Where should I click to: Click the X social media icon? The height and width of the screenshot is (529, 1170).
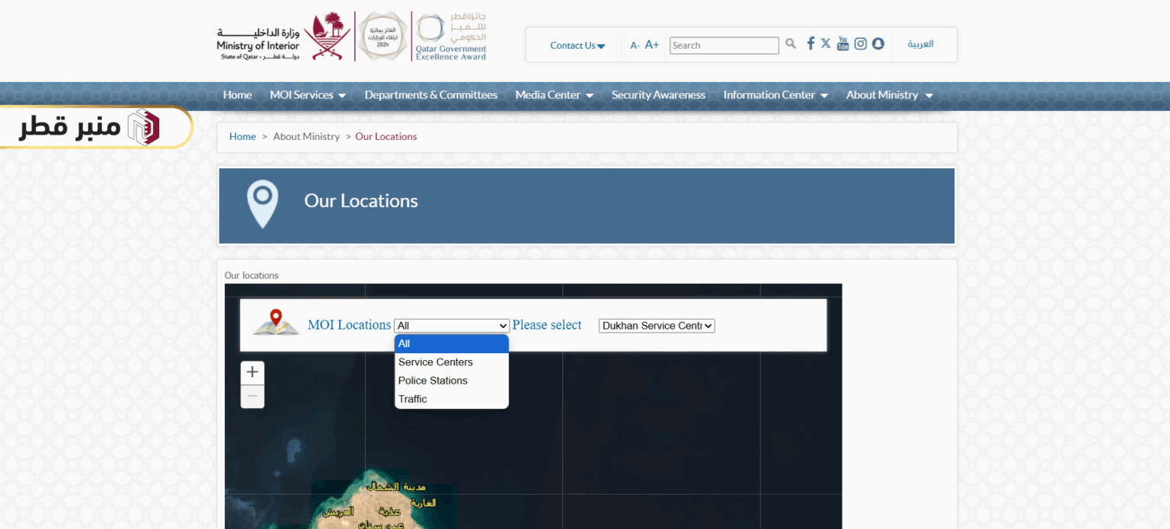[x=826, y=43]
